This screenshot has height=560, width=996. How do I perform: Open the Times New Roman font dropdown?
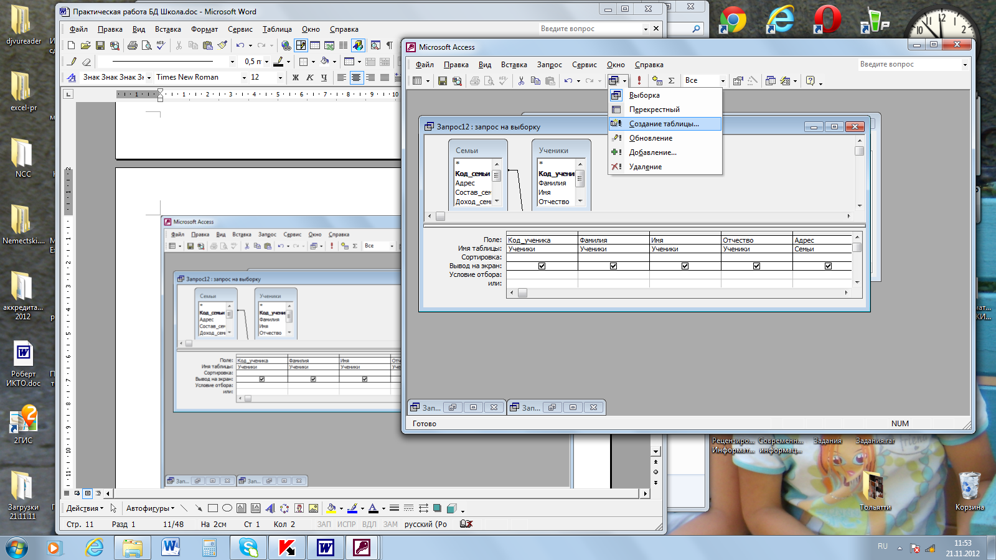pos(243,78)
